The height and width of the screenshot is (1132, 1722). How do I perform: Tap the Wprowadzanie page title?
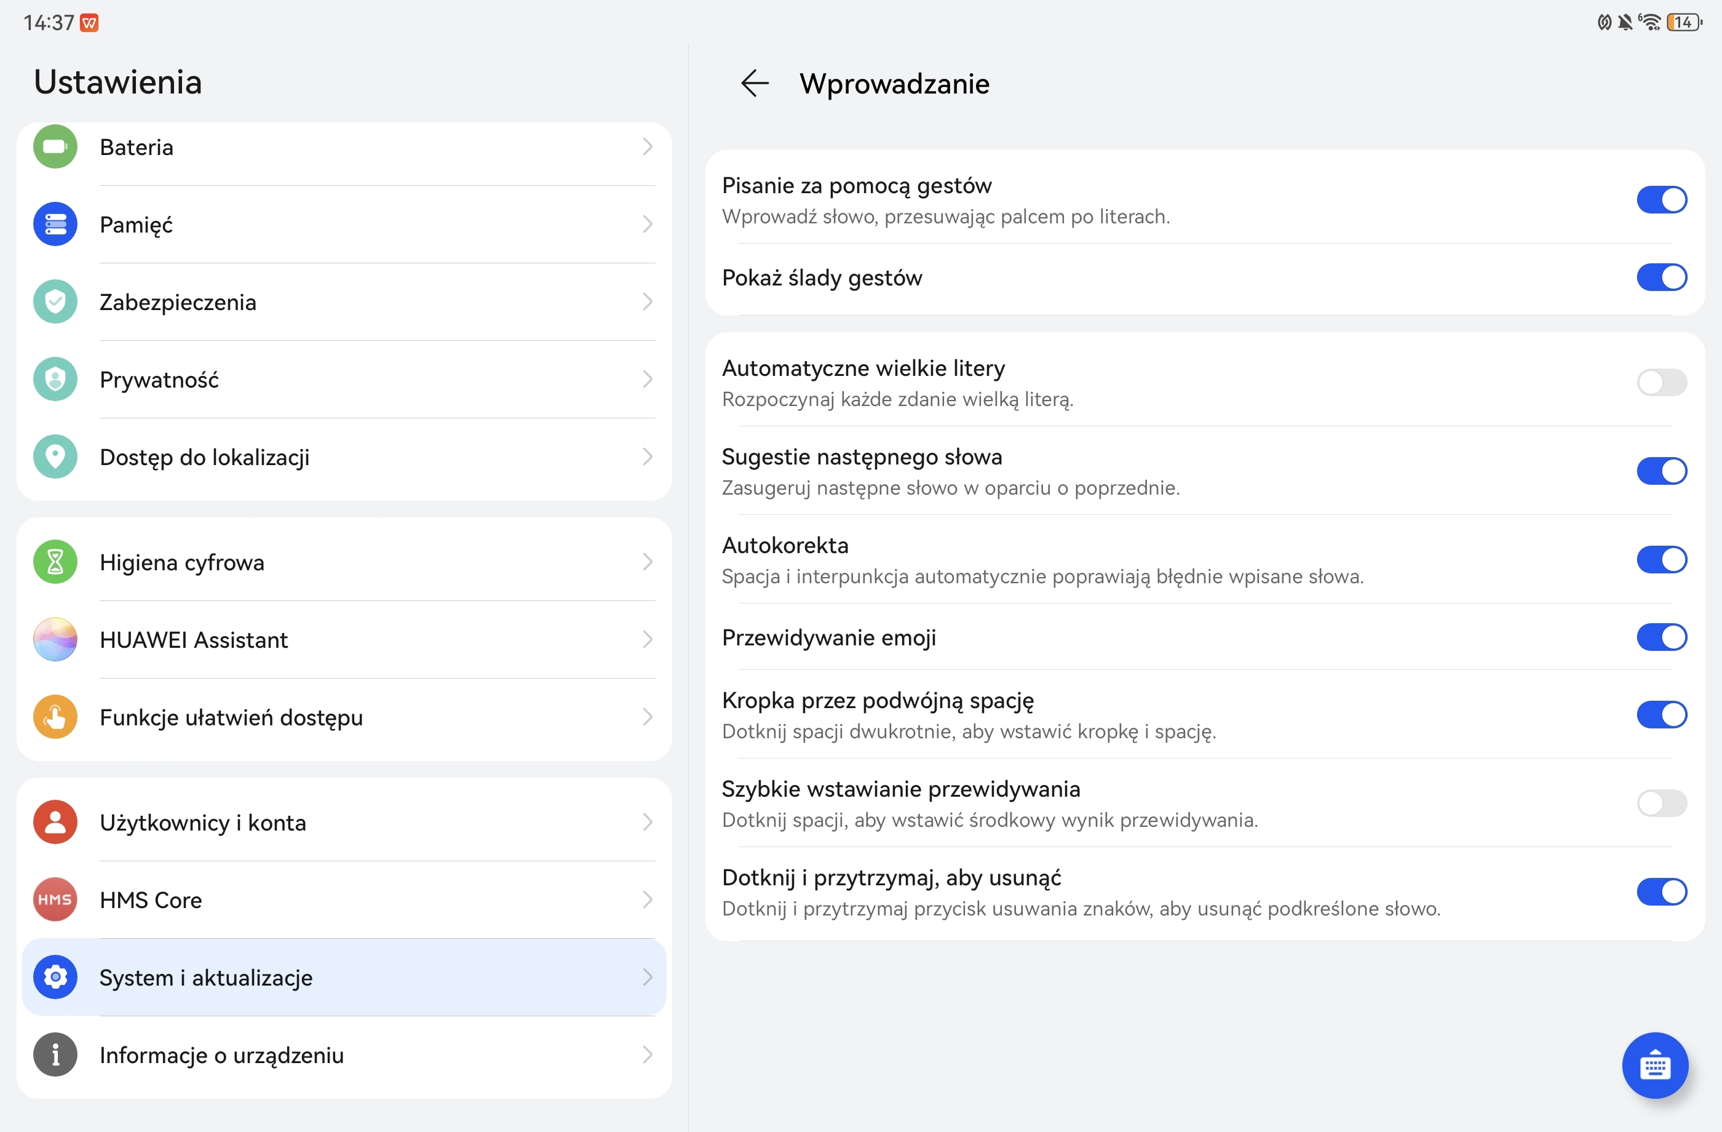pos(894,84)
